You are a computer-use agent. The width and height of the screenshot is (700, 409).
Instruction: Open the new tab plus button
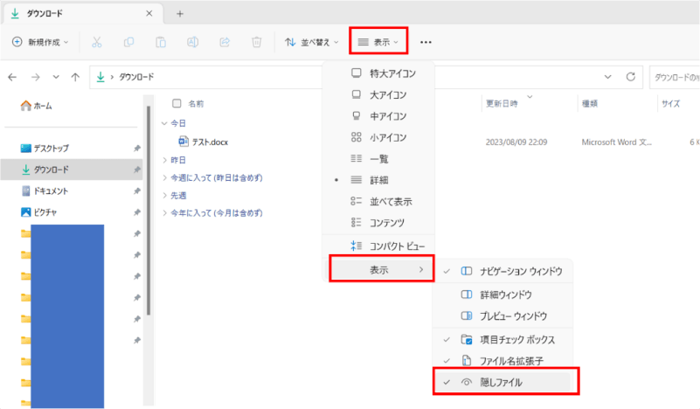180,14
